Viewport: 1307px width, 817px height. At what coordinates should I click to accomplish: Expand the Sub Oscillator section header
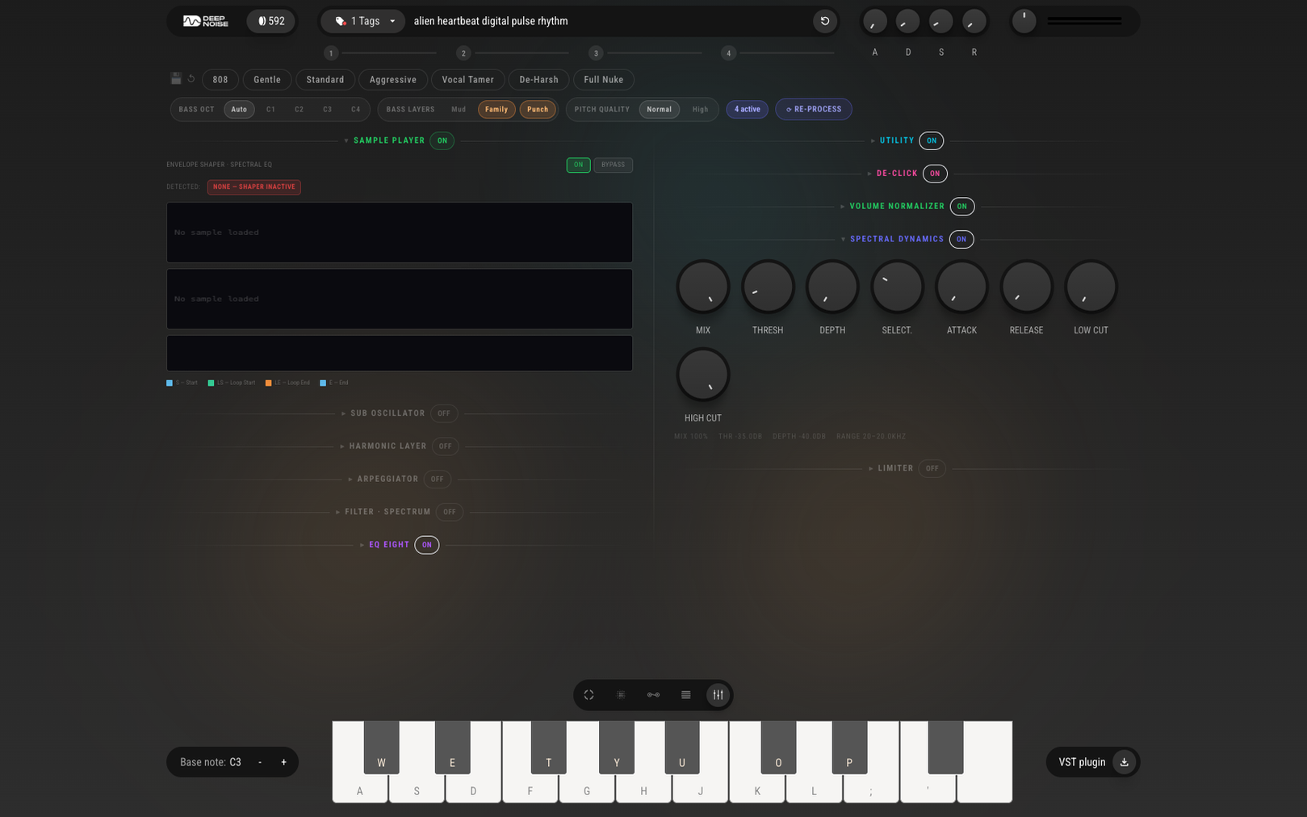coord(383,414)
